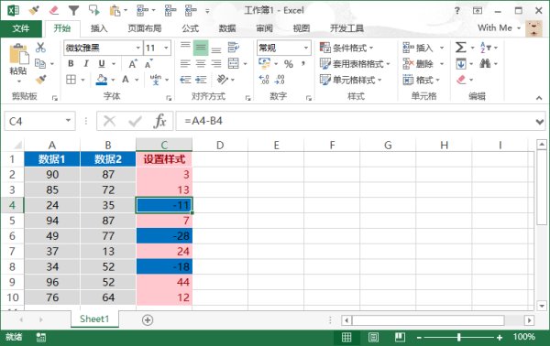Click the AutoSum sigma icon
The width and height of the screenshot is (550, 346).
click(x=460, y=48)
